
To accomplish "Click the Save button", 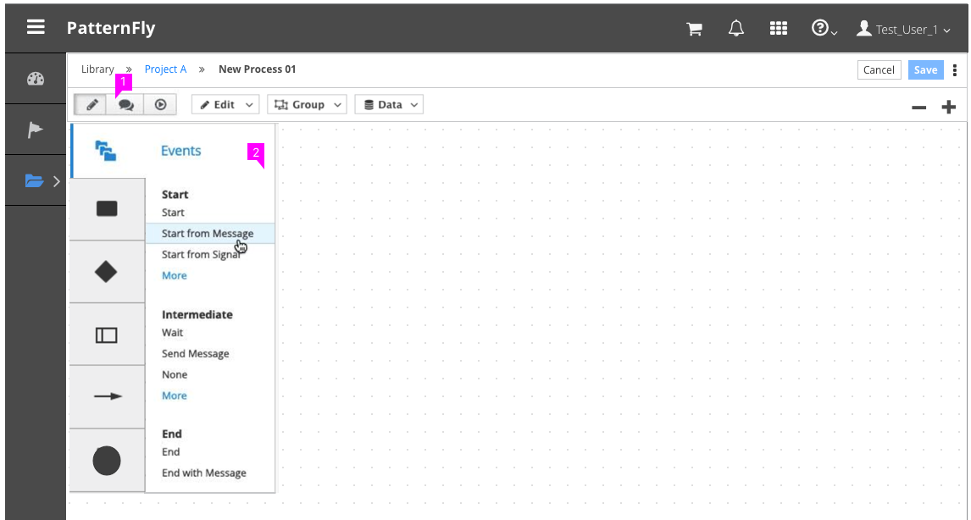I will coord(925,70).
